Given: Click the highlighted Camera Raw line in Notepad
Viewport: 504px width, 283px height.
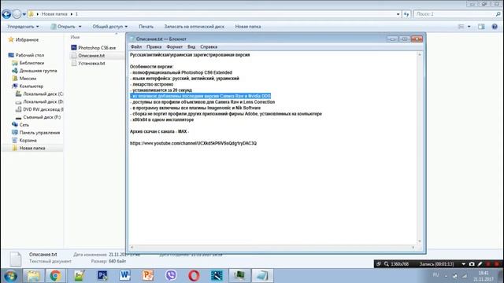Looking at the screenshot, I should pos(201,96).
